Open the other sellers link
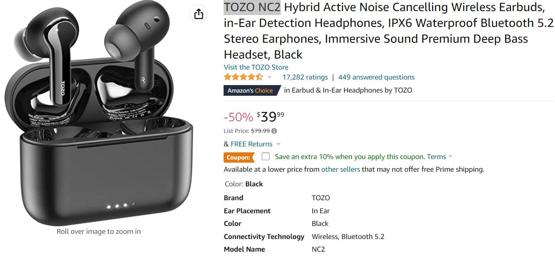 [341, 169]
